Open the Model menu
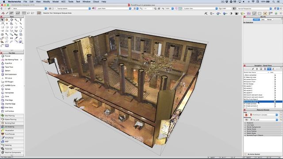This screenshot has width=283, height=159. tap(55, 2)
